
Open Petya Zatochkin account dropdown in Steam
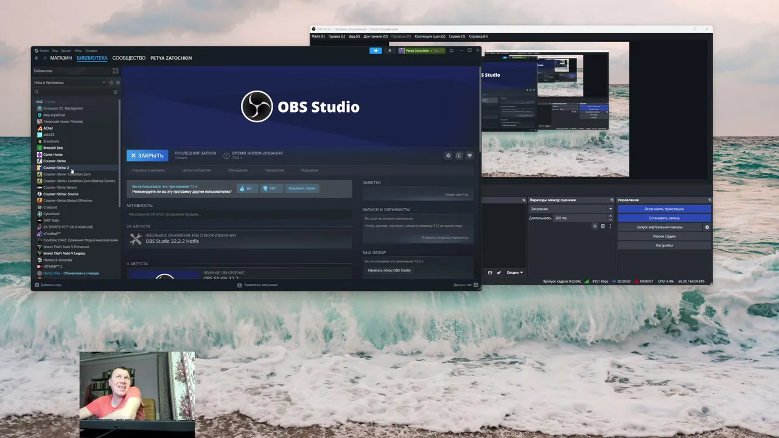click(x=422, y=50)
